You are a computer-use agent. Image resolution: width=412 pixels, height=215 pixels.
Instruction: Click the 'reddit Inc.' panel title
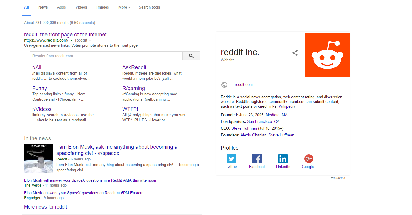240,52
